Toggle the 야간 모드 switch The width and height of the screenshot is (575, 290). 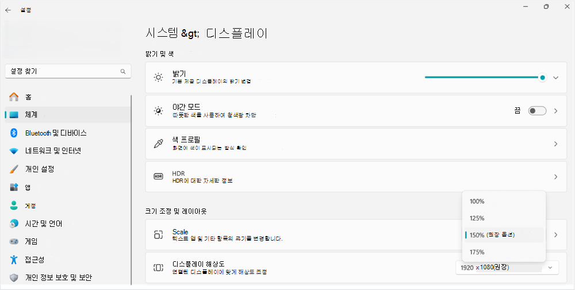(537, 111)
